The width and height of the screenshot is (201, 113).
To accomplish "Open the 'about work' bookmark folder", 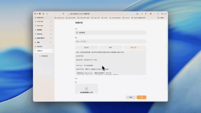I will [x=59, y=18].
